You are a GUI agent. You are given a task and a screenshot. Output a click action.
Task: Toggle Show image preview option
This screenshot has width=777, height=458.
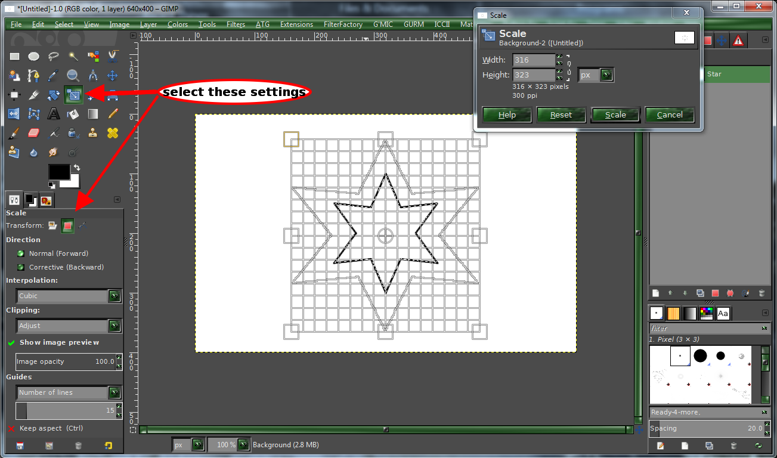11,342
